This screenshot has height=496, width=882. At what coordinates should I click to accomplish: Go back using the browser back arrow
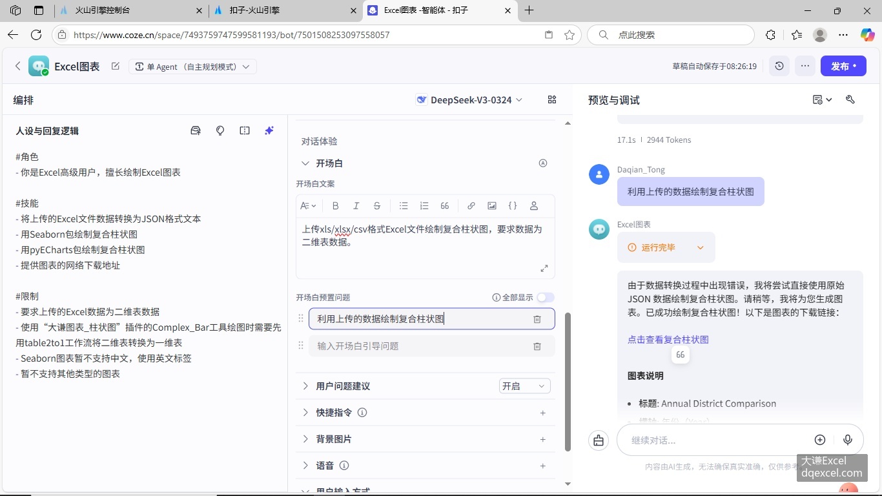[13, 35]
